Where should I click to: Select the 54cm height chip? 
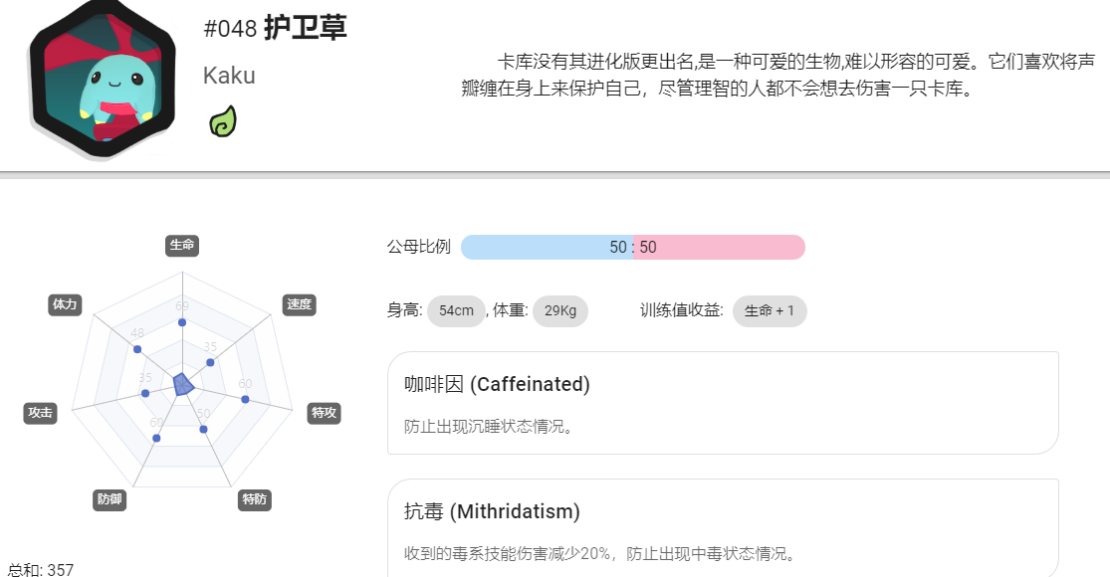coord(456,311)
